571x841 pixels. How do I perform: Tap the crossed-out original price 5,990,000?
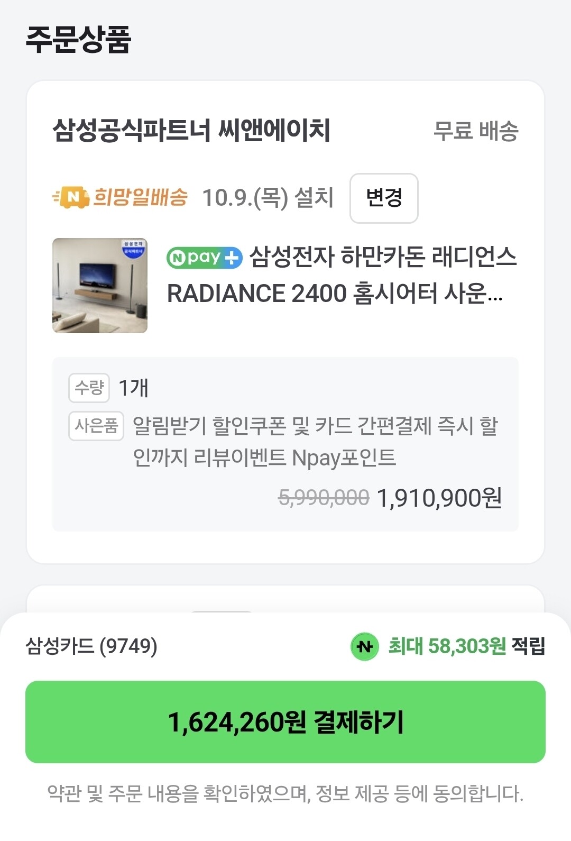point(324,498)
